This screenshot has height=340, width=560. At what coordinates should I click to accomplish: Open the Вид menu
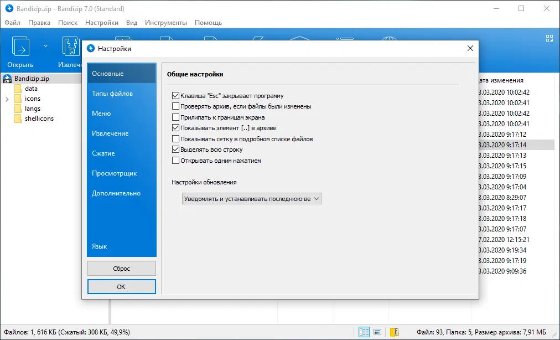[x=132, y=23]
